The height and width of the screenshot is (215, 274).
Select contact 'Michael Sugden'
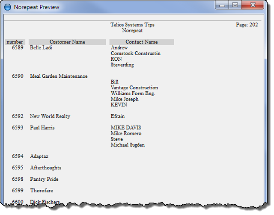(128, 145)
